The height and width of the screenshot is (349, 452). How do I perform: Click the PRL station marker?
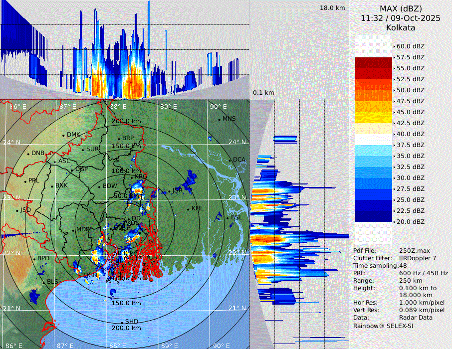[25, 180]
